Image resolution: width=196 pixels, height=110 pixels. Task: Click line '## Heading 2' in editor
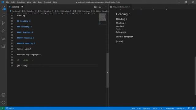click(24, 21)
